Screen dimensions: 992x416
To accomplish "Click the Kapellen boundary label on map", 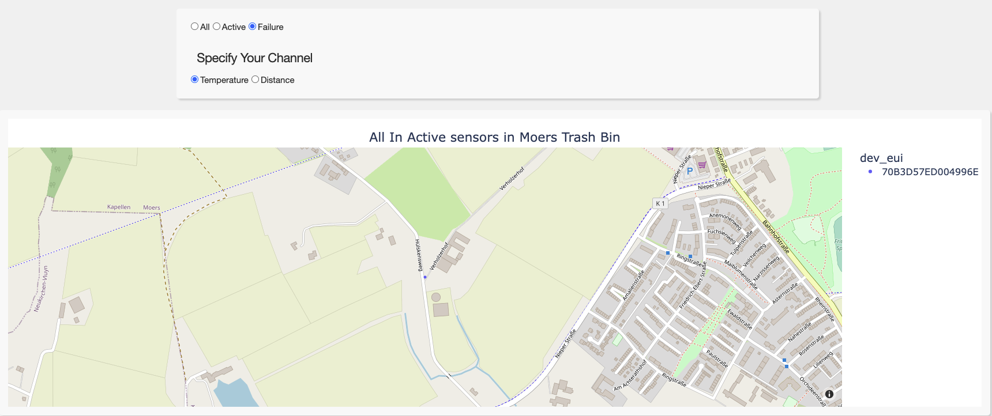I will pyautogui.click(x=119, y=207).
